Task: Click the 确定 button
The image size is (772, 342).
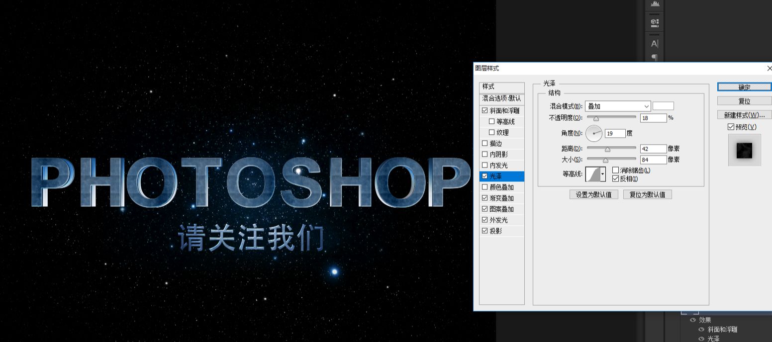Action: pyautogui.click(x=744, y=87)
